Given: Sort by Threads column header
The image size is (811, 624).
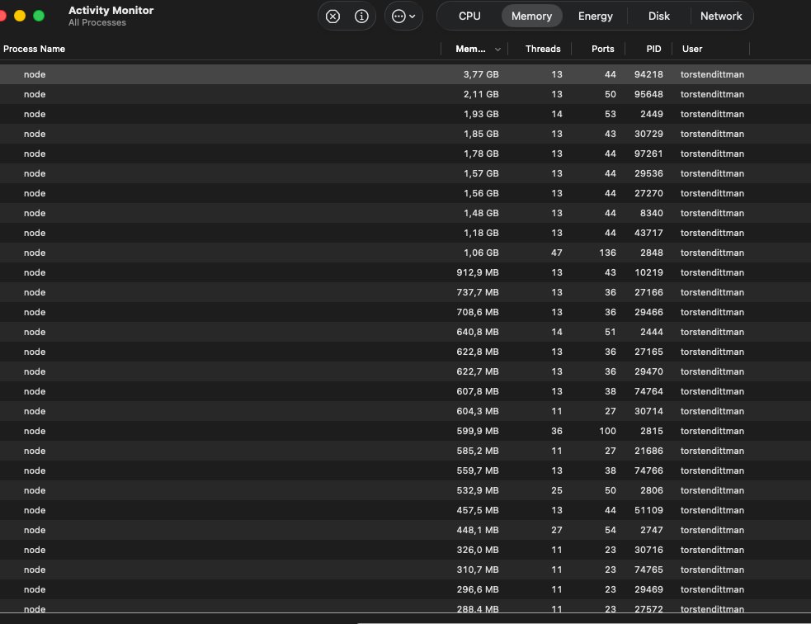Looking at the screenshot, I should pyautogui.click(x=543, y=49).
